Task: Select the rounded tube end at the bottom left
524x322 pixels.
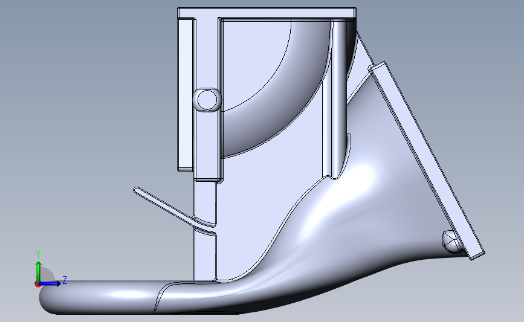Action: coord(97,297)
